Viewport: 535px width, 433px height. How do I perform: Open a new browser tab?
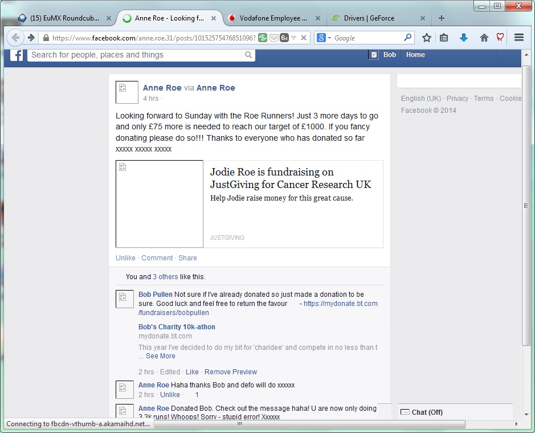point(442,18)
